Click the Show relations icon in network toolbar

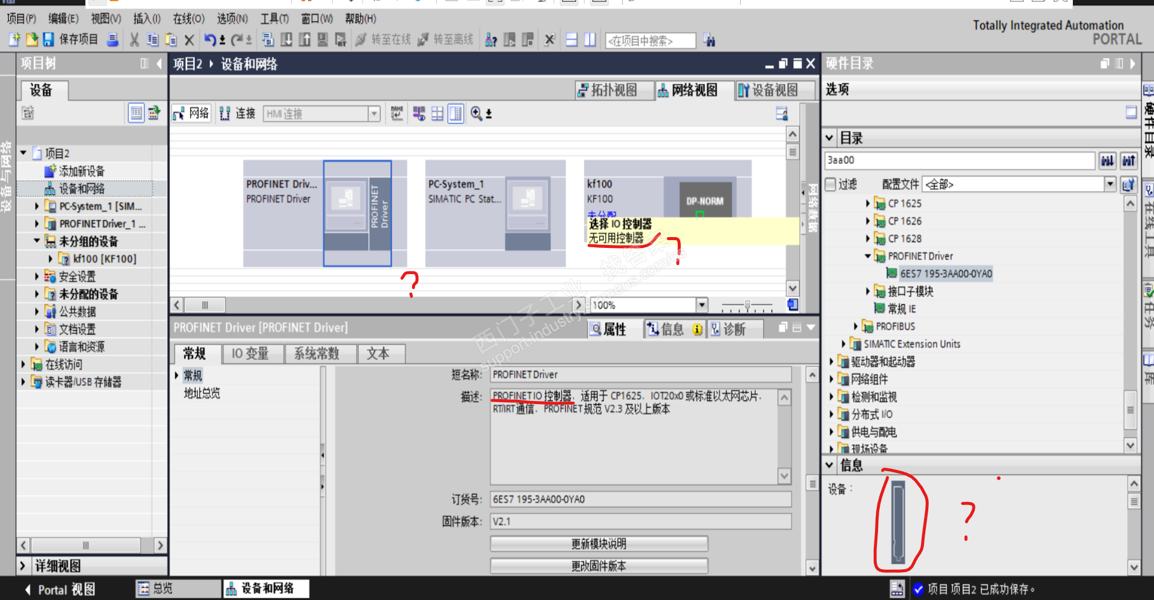[x=419, y=113]
